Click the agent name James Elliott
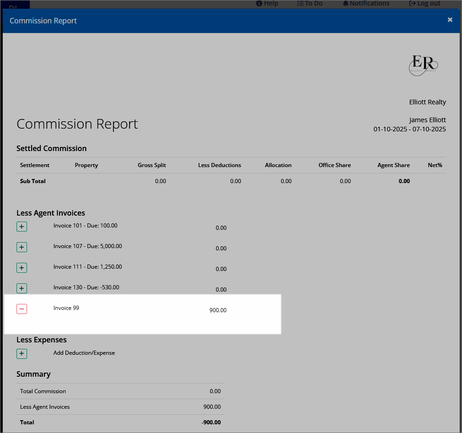462x433 pixels. pyautogui.click(x=428, y=120)
